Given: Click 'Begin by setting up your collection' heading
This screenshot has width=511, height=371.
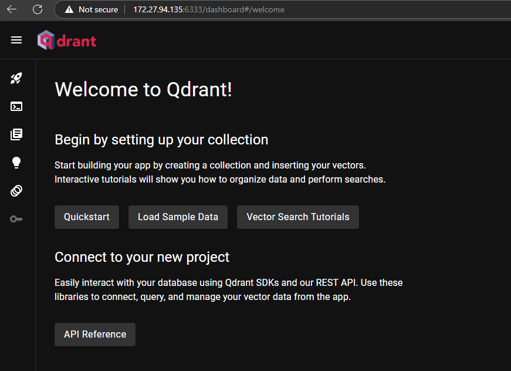Looking at the screenshot, I should [x=161, y=140].
